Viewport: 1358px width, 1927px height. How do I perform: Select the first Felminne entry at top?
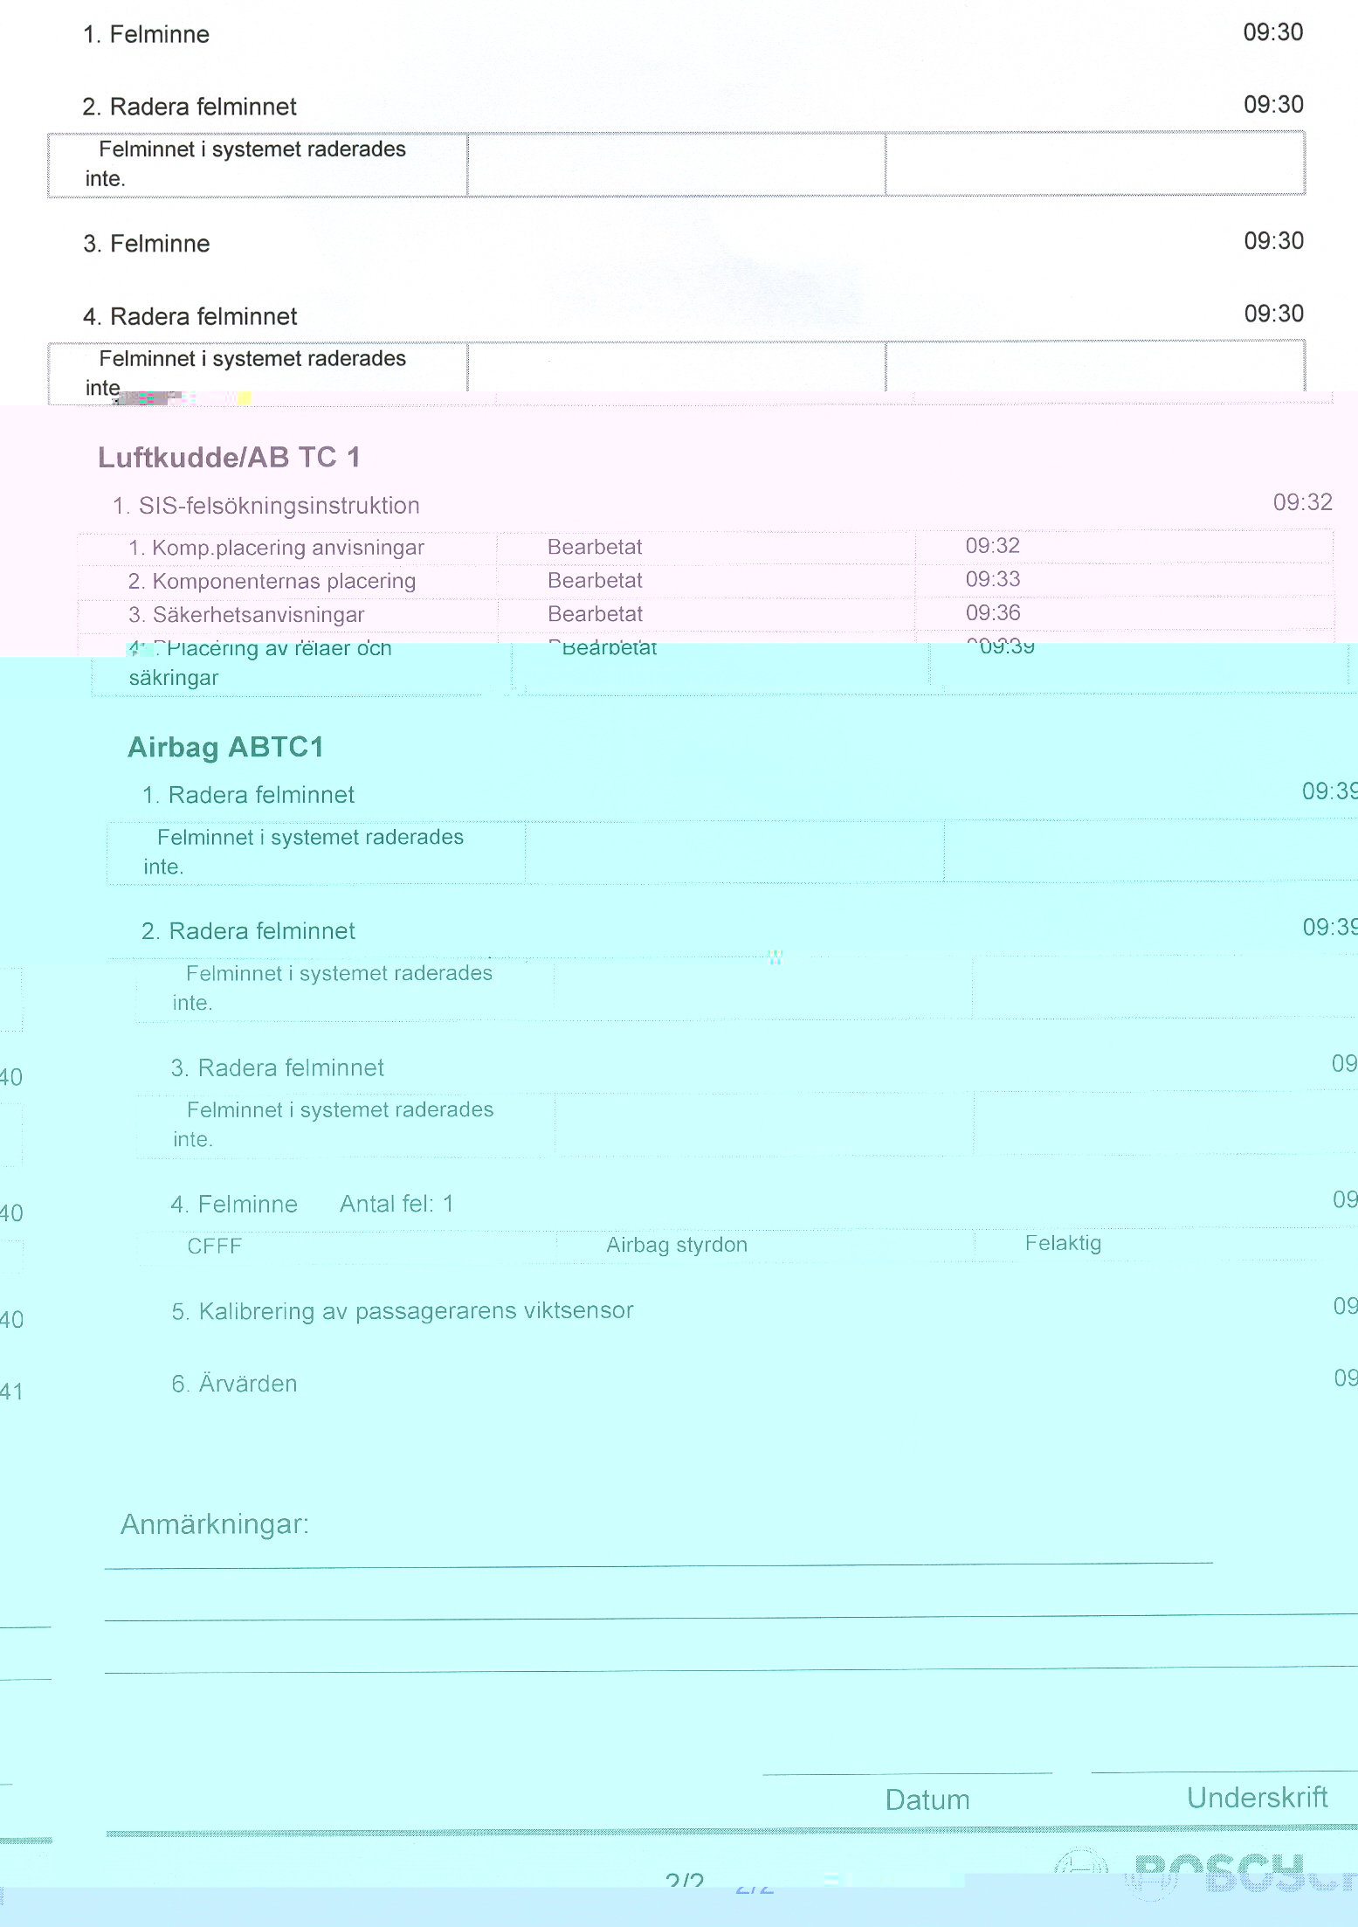[146, 35]
